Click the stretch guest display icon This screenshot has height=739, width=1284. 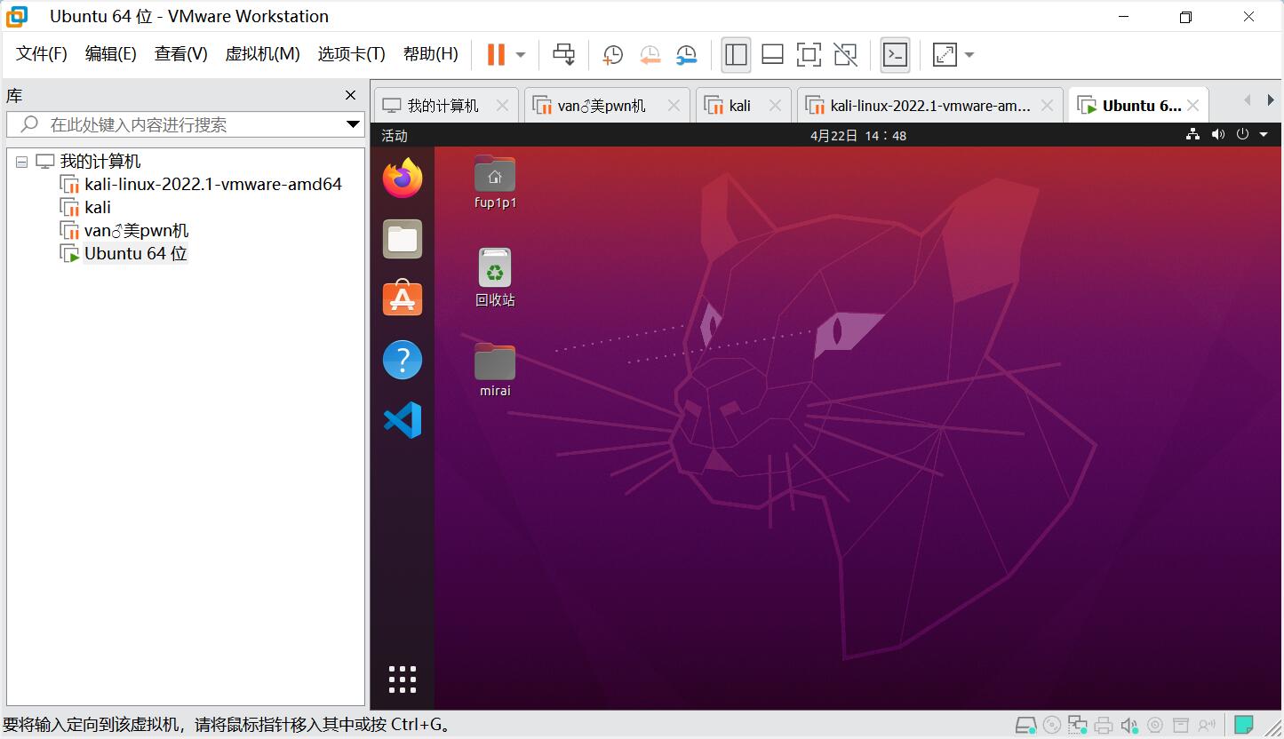coord(945,55)
